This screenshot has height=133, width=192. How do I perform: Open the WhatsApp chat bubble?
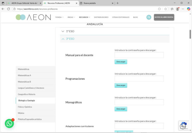tap(9, 123)
